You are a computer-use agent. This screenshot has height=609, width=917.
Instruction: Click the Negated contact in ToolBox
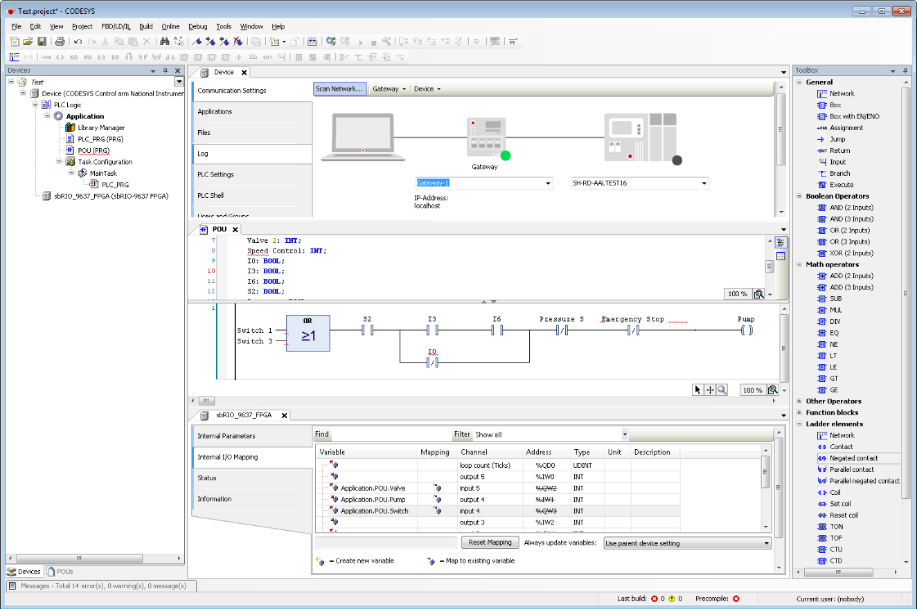tap(853, 458)
